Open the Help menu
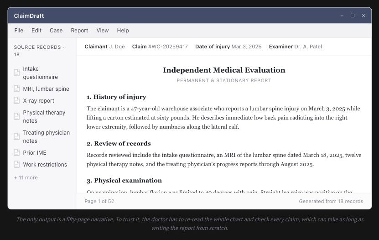379x240 pixels. coord(123,31)
